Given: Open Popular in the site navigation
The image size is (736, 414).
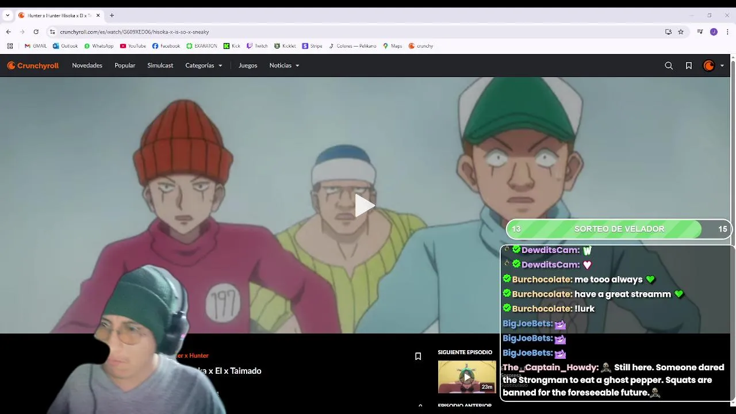Looking at the screenshot, I should pyautogui.click(x=125, y=66).
